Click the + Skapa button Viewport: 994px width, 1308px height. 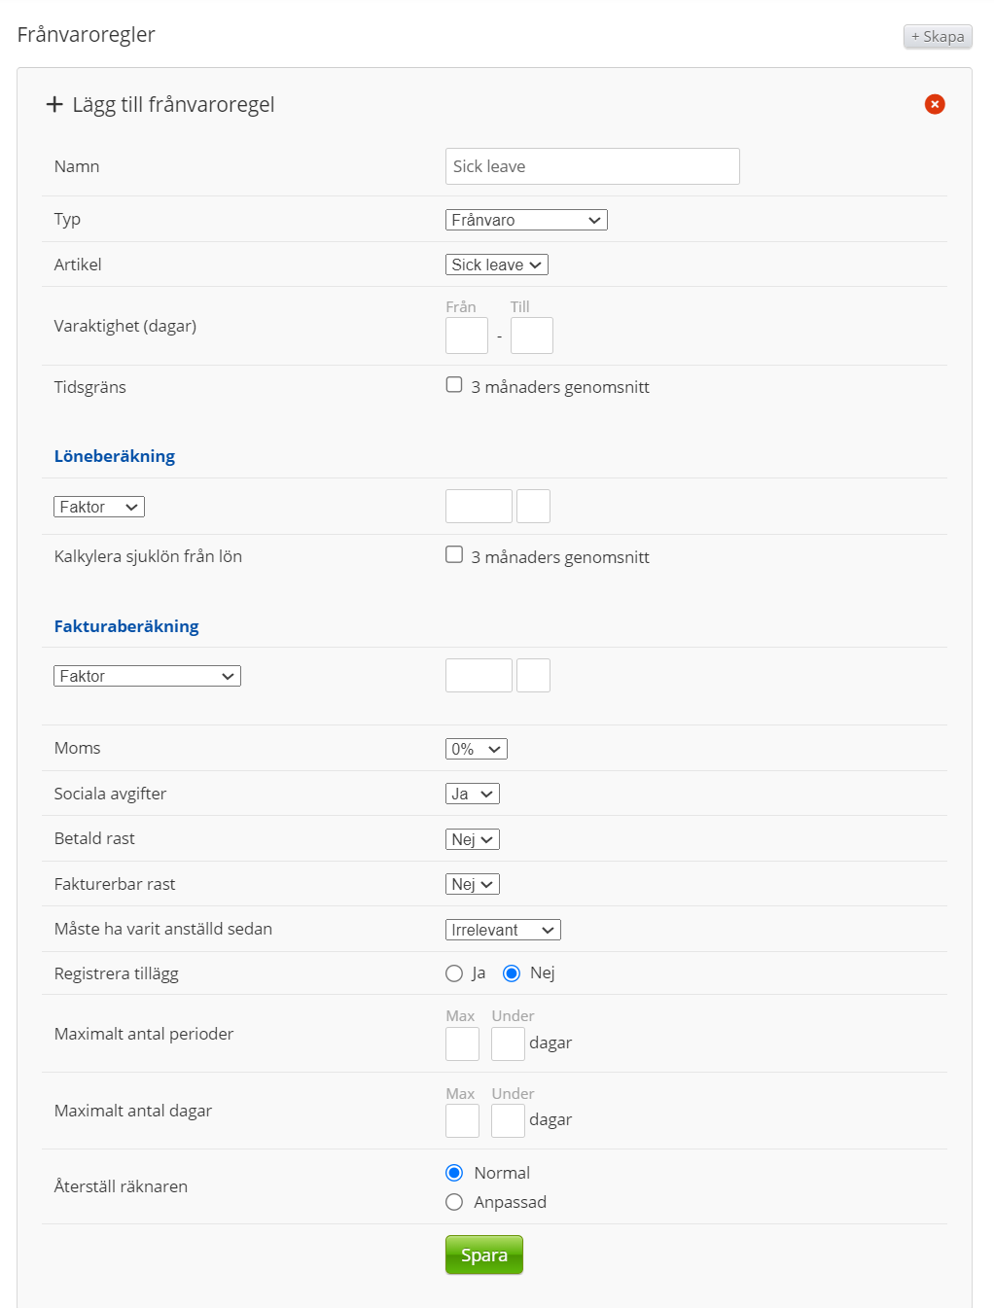coord(937,36)
